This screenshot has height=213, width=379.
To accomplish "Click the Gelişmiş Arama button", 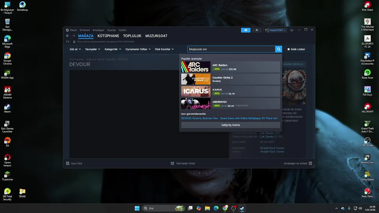I will pyautogui.click(x=231, y=125).
